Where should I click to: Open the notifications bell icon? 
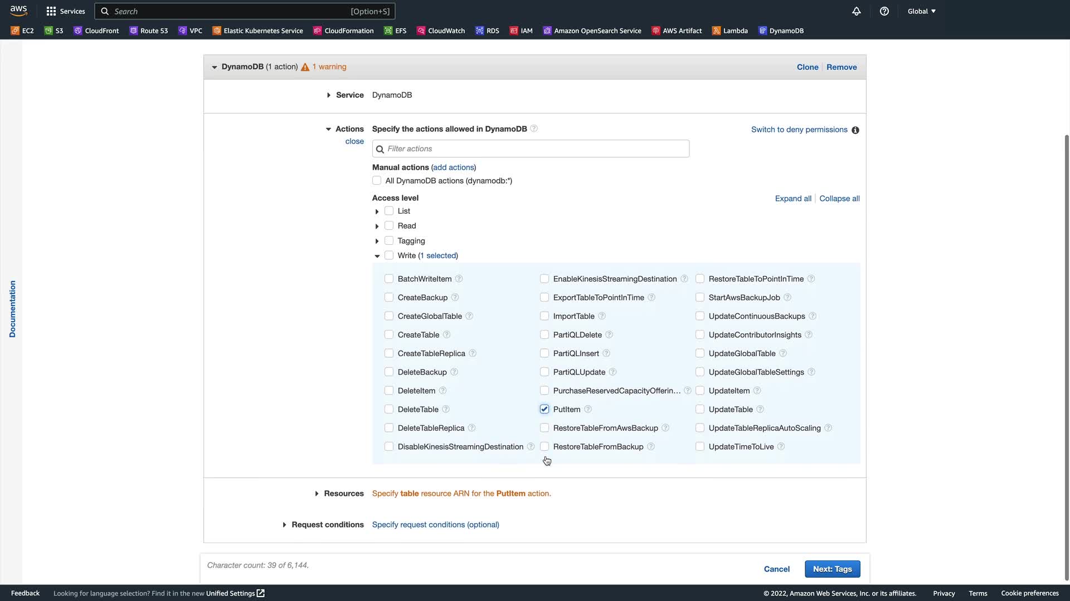(x=857, y=11)
